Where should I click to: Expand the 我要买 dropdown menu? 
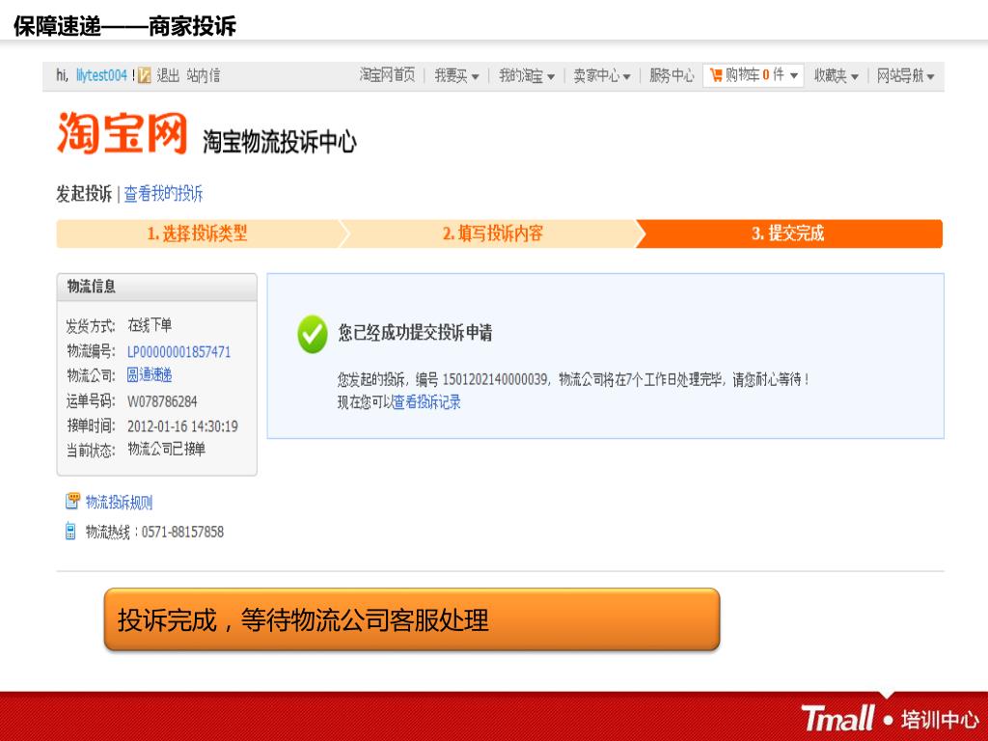click(x=456, y=75)
